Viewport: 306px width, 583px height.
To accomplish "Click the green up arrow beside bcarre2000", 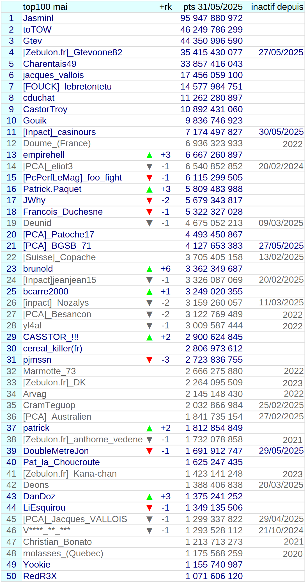I will point(149,292).
